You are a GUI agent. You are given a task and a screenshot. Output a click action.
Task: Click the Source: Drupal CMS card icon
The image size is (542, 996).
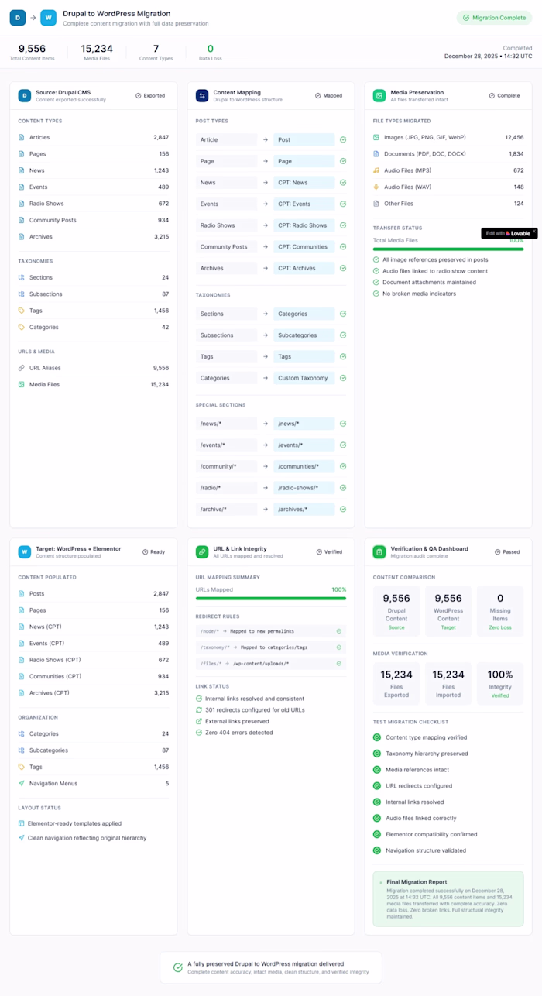click(24, 96)
